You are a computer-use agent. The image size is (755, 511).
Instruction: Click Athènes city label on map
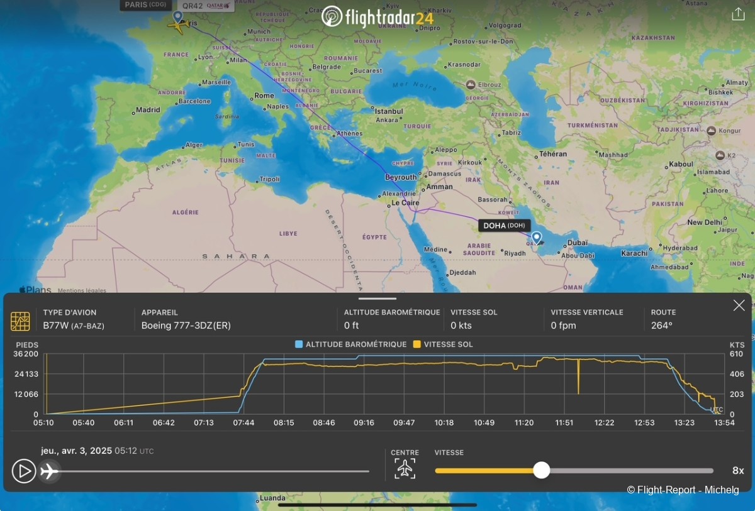point(350,133)
